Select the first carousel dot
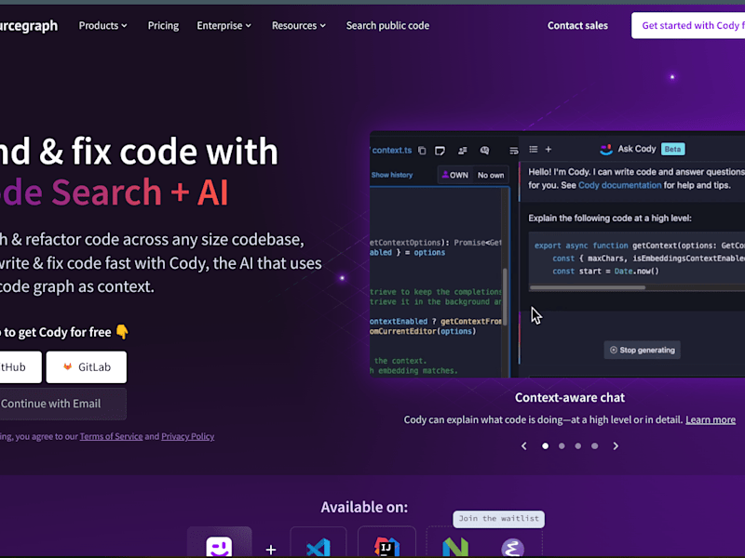 coord(546,446)
